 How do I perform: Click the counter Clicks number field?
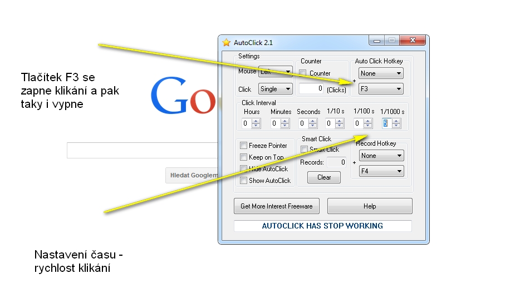tap(311, 88)
